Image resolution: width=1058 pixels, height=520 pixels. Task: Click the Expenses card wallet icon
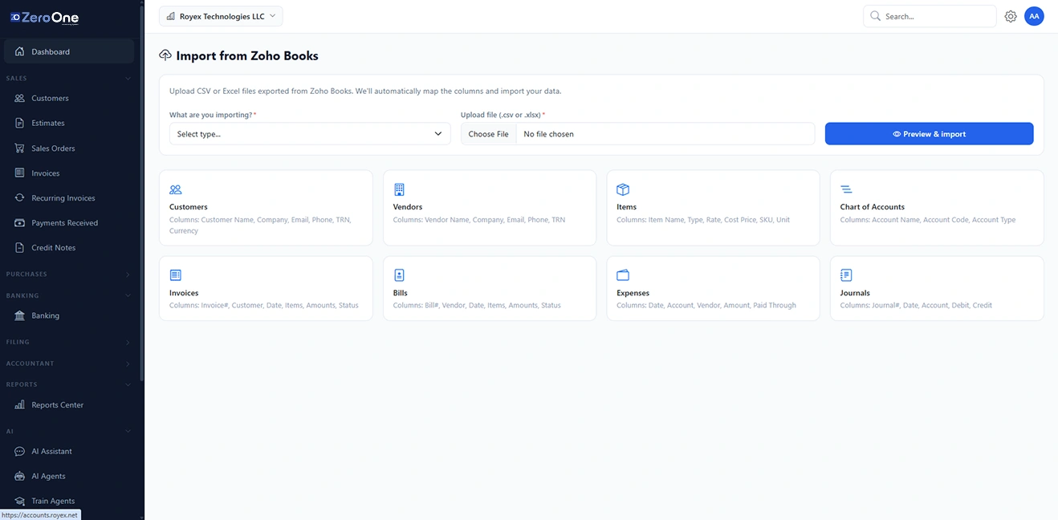(623, 275)
